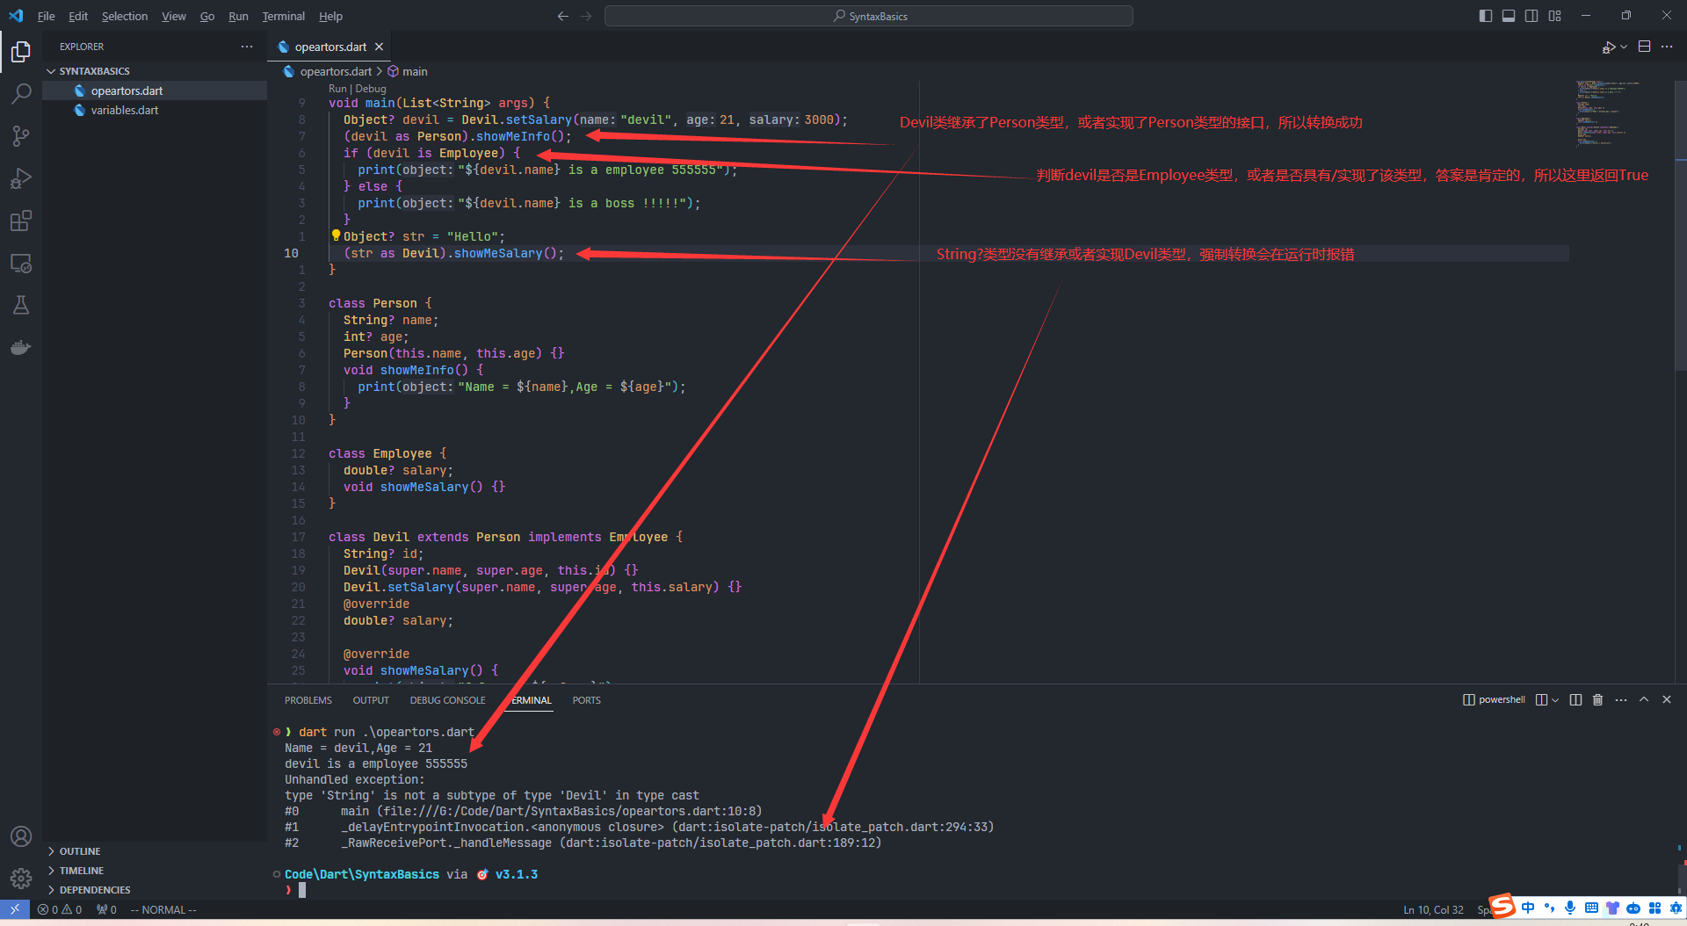Screen dimensions: 1687x926
Task: Open the Customize Layout icon
Action: 1555,16
